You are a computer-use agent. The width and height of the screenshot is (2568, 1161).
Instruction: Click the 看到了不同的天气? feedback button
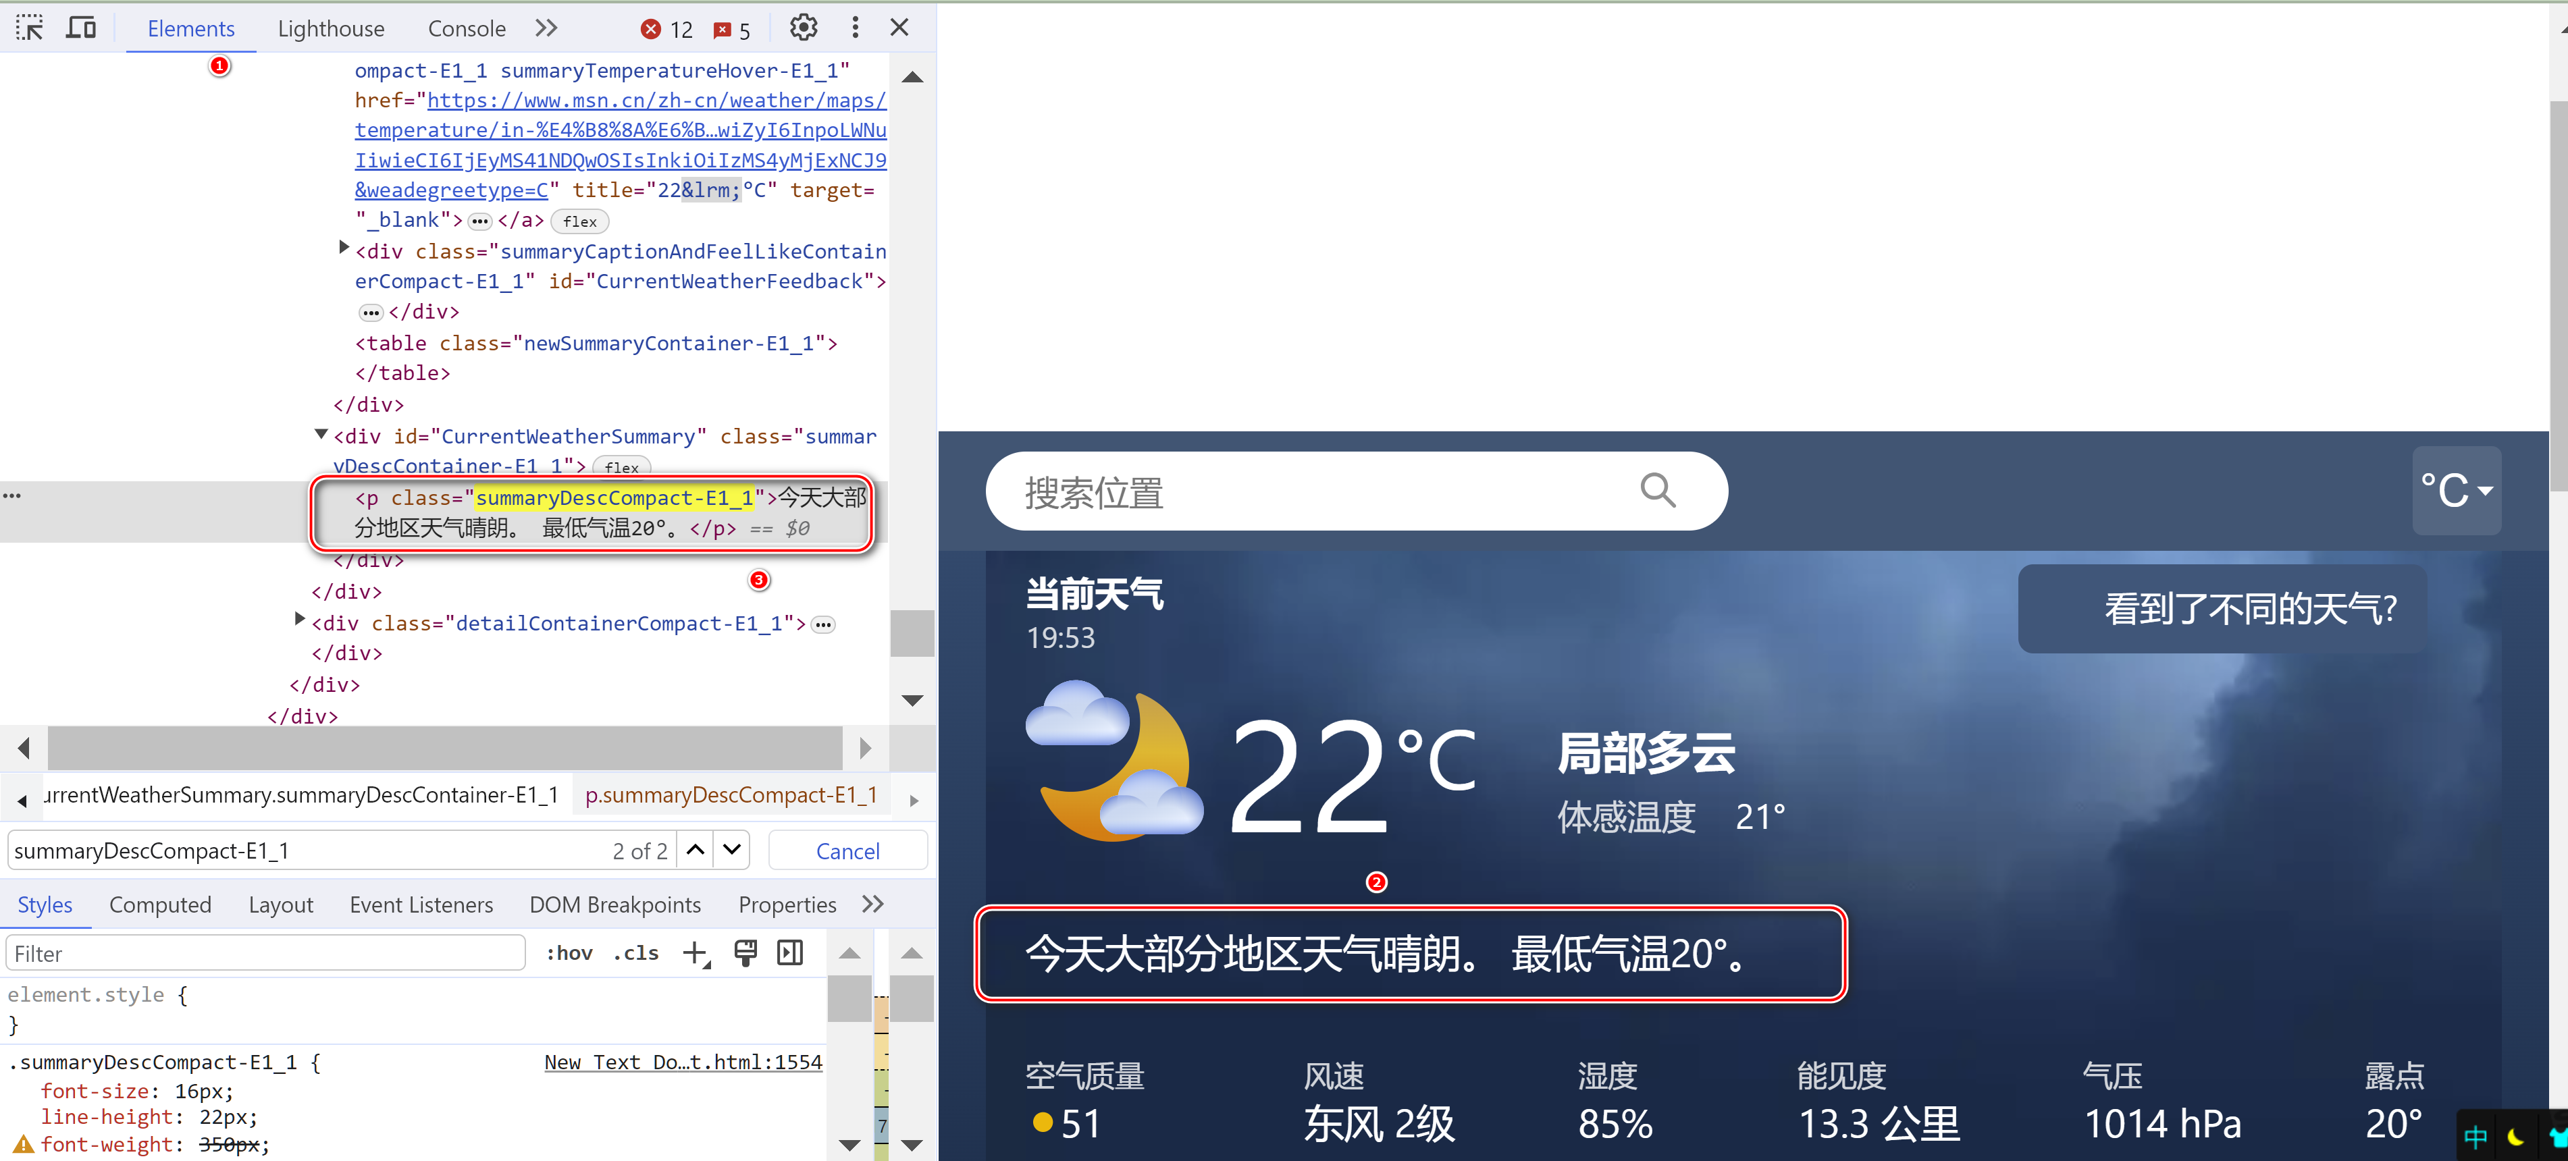click(2222, 609)
